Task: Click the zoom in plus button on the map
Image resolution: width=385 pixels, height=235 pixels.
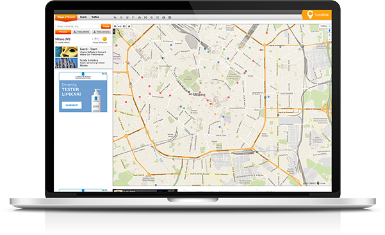Action: pos(329,35)
